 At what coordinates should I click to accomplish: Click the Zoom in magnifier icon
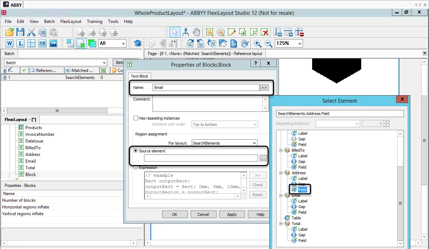pyautogui.click(x=258, y=43)
